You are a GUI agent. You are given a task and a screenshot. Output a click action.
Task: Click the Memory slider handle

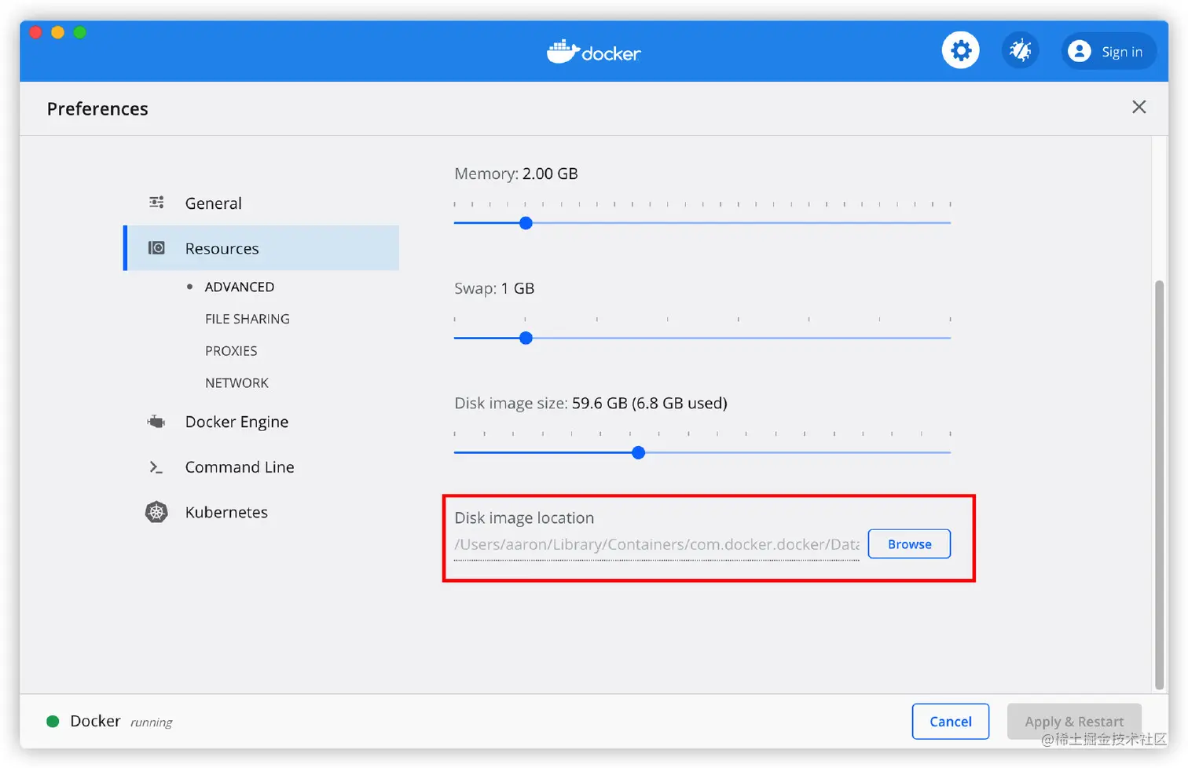(526, 223)
